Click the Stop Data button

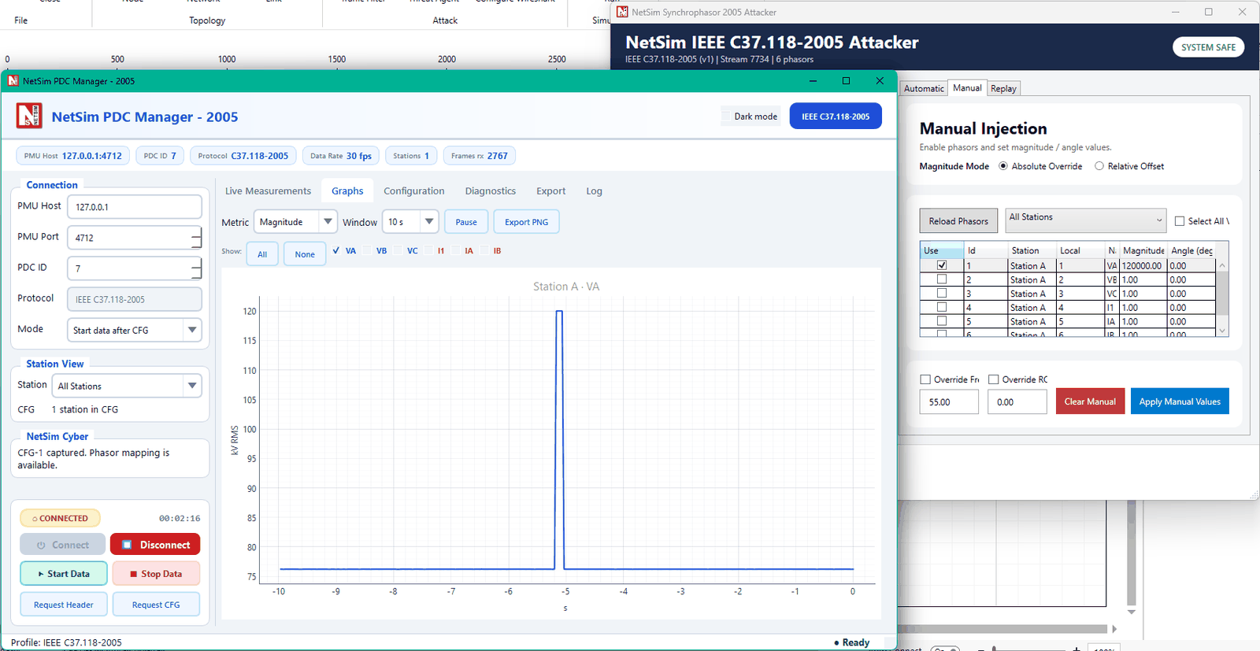tap(155, 574)
